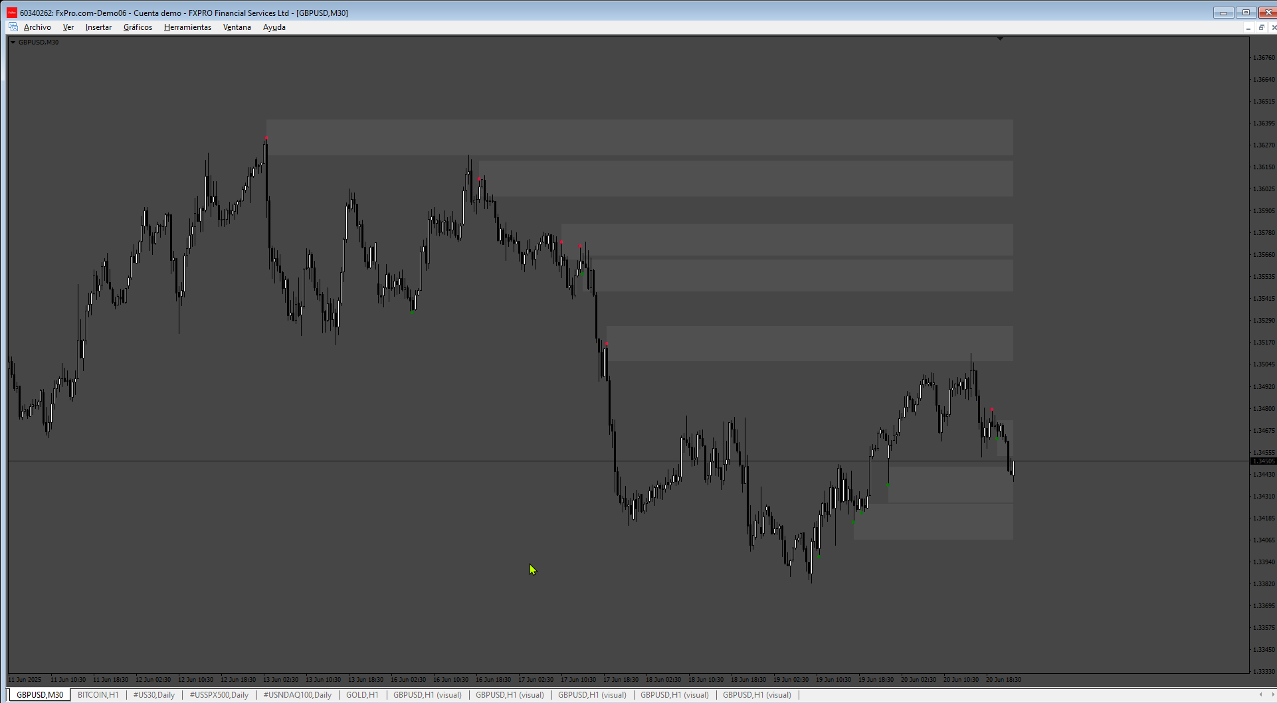Switch to the GOLD,H1 chart tab
The image size is (1277, 703).
pos(362,695)
